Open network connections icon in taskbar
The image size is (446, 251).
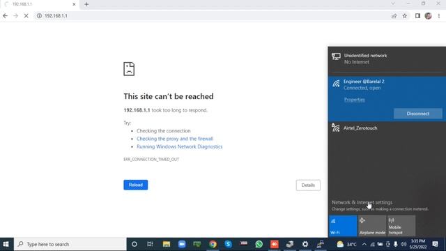pos(321,244)
